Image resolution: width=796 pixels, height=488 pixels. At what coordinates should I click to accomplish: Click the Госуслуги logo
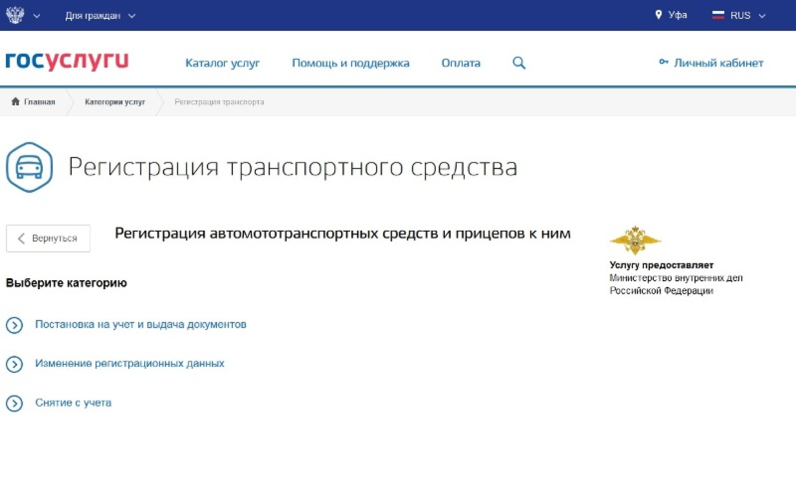[67, 61]
